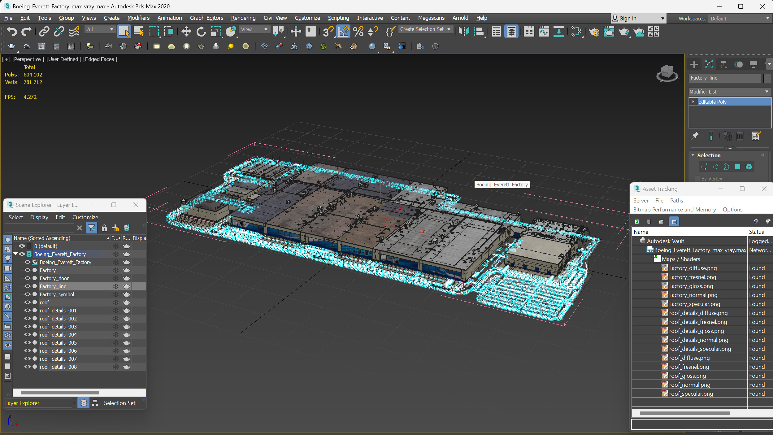Toggle freeze for Factory_symbol row
This screenshot has width=773, height=435.
coord(115,294)
